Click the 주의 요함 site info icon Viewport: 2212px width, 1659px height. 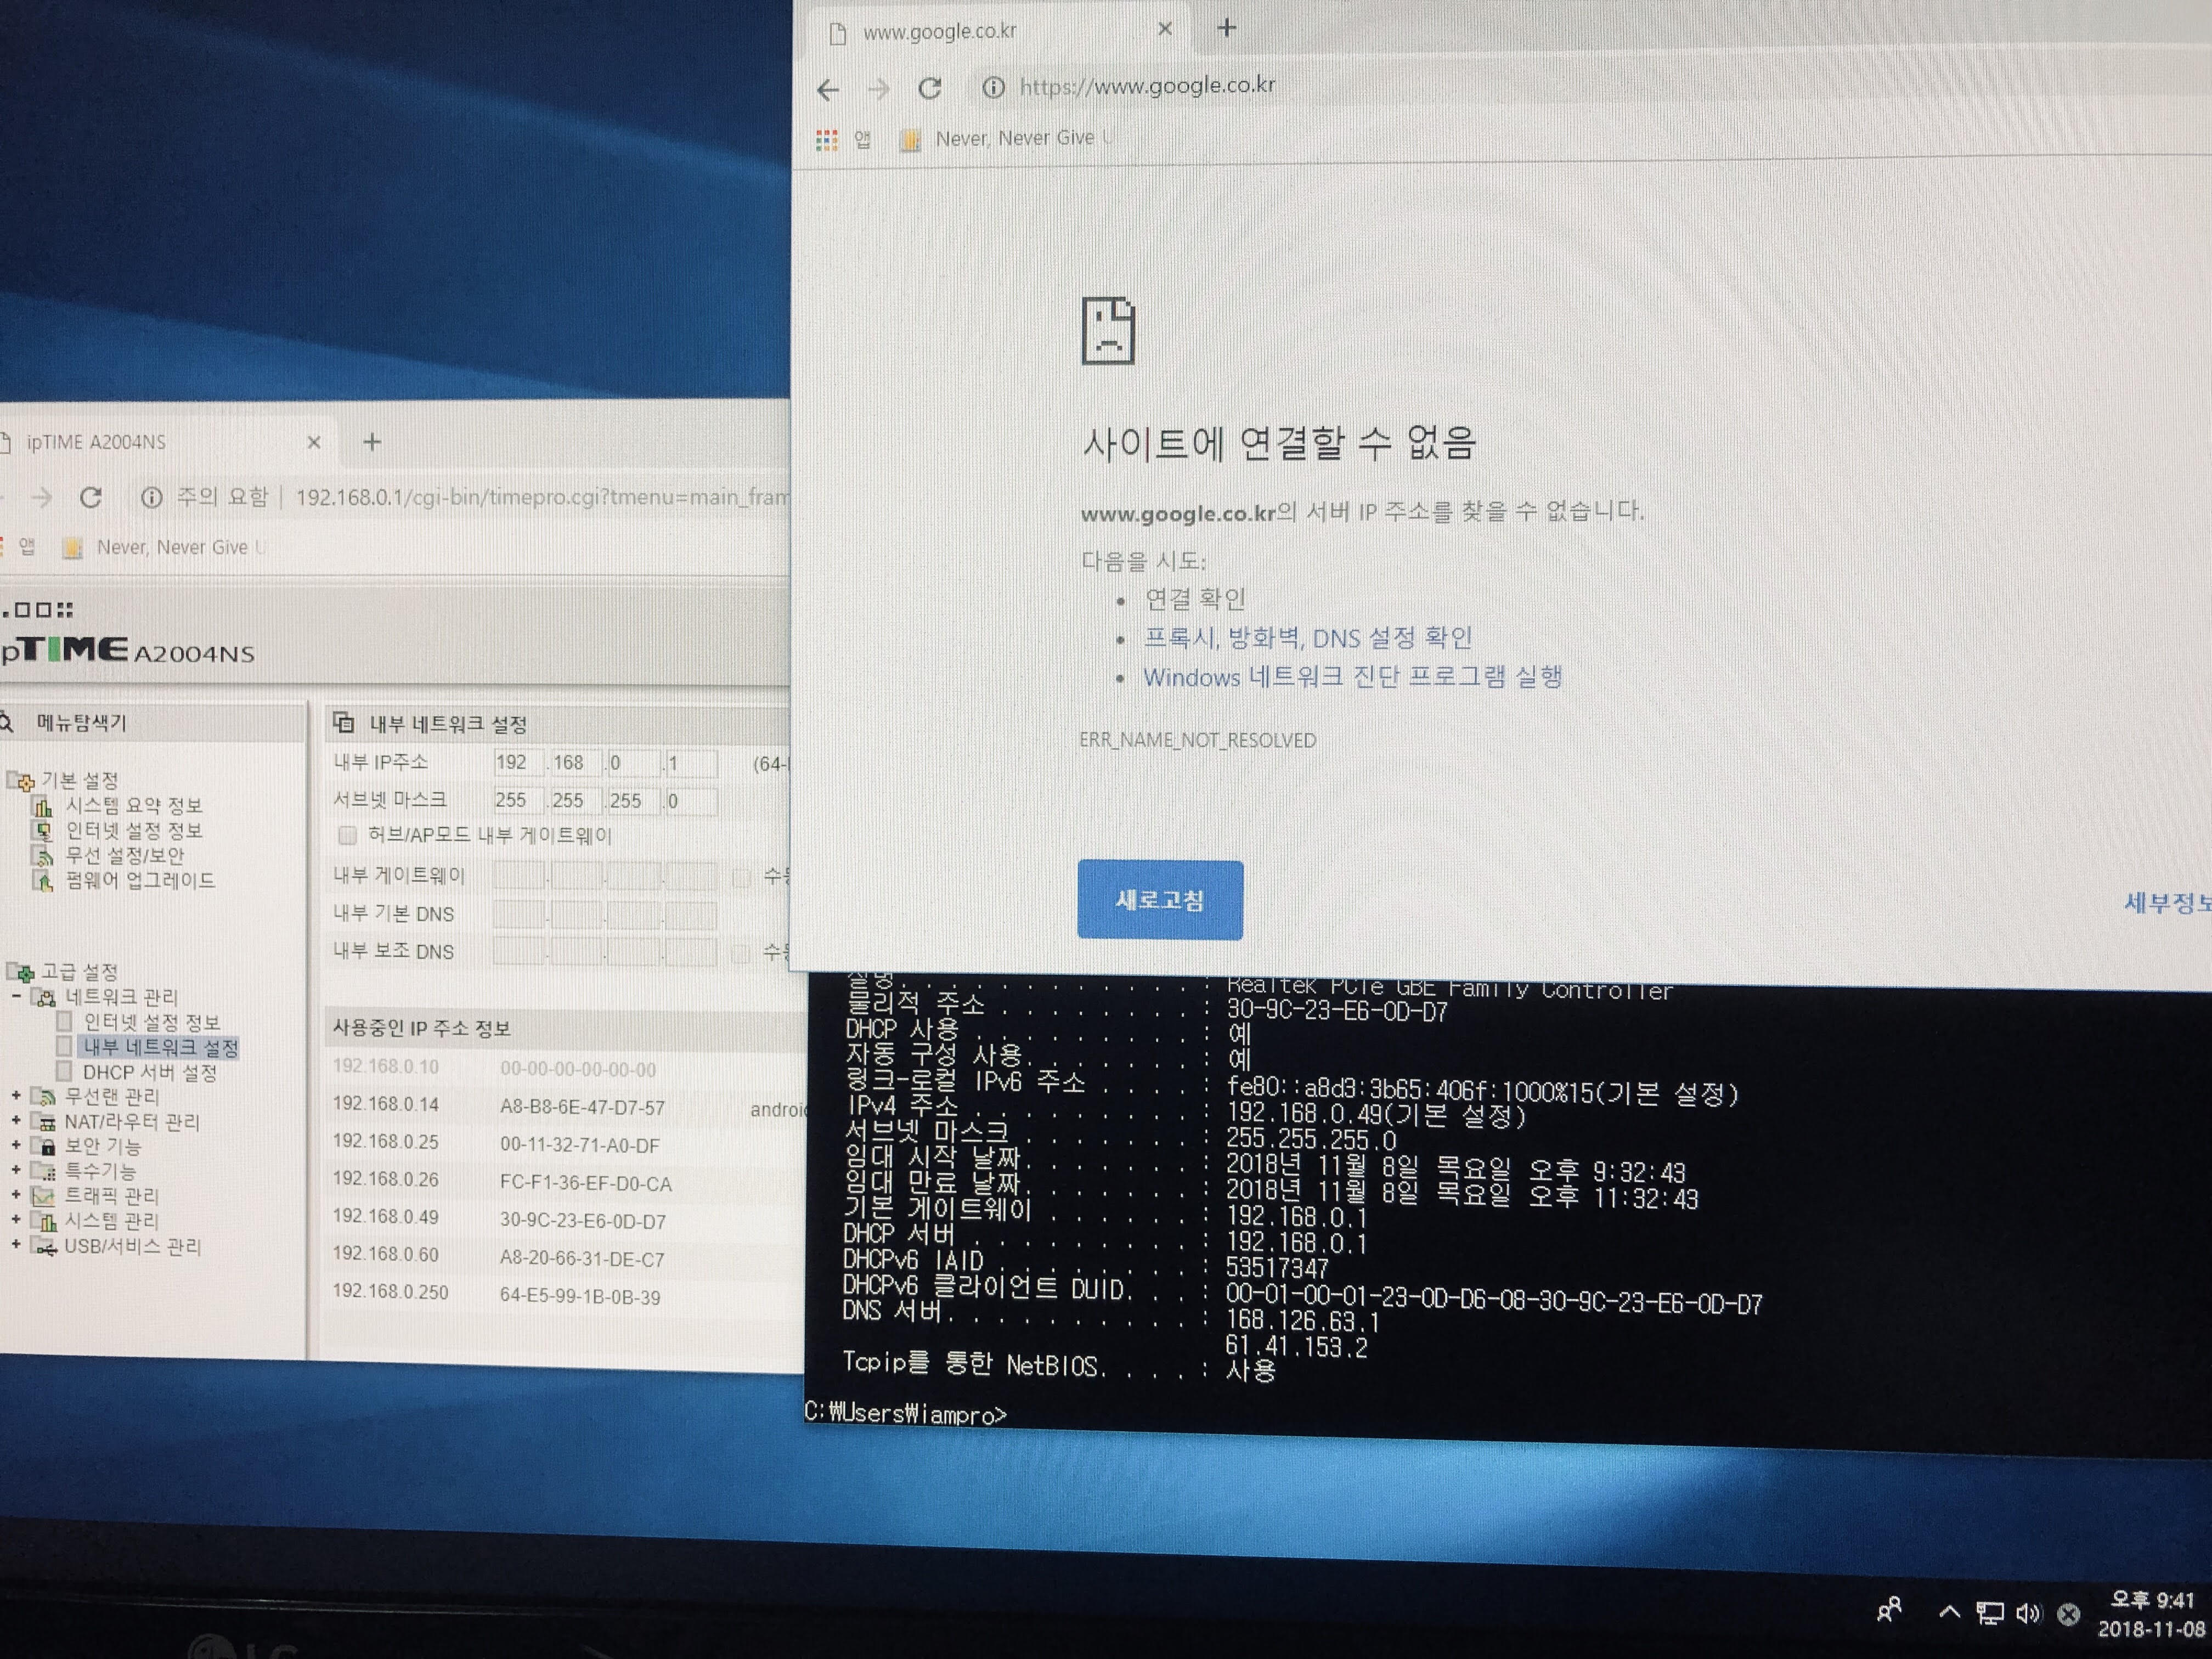tap(151, 497)
